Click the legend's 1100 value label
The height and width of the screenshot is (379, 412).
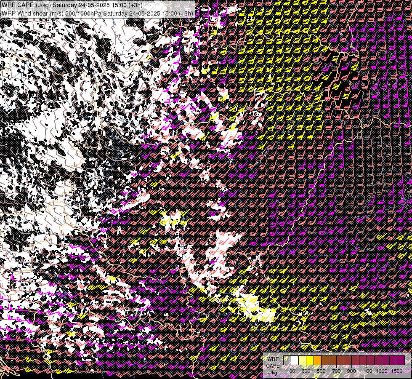367,371
